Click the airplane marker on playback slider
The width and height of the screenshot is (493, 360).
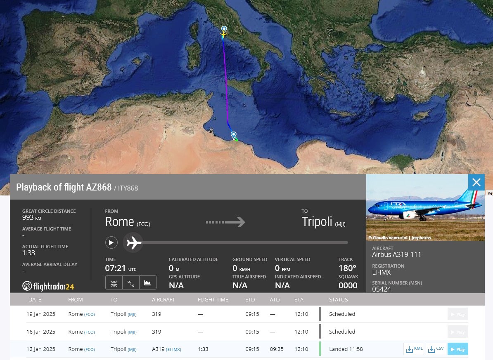[133, 242]
